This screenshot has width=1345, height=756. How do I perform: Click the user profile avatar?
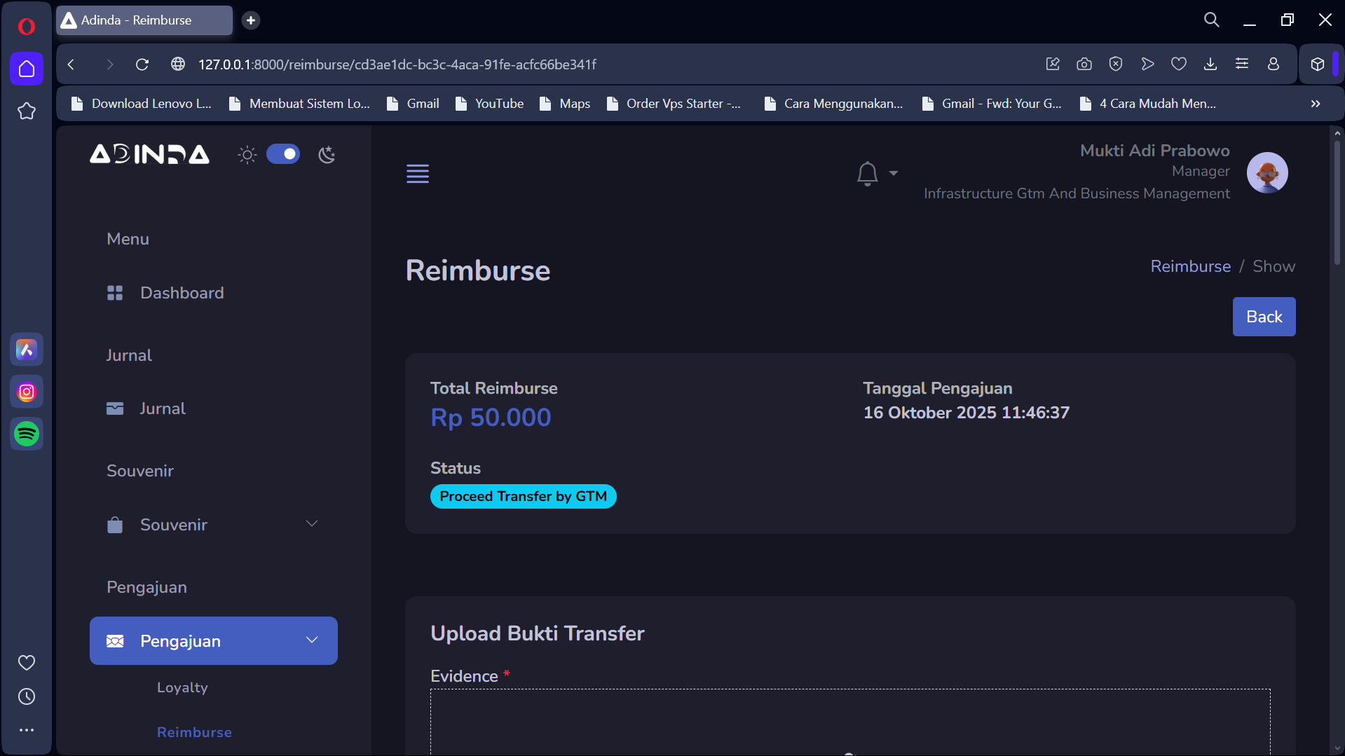click(x=1267, y=172)
